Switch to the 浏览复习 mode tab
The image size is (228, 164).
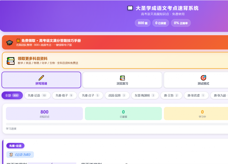(x=122, y=80)
